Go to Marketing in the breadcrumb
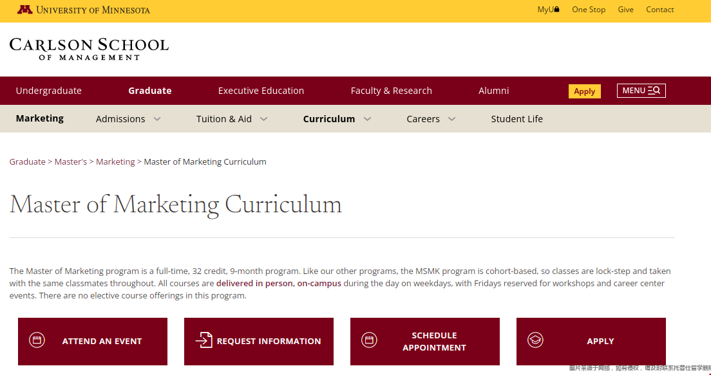 pos(115,161)
